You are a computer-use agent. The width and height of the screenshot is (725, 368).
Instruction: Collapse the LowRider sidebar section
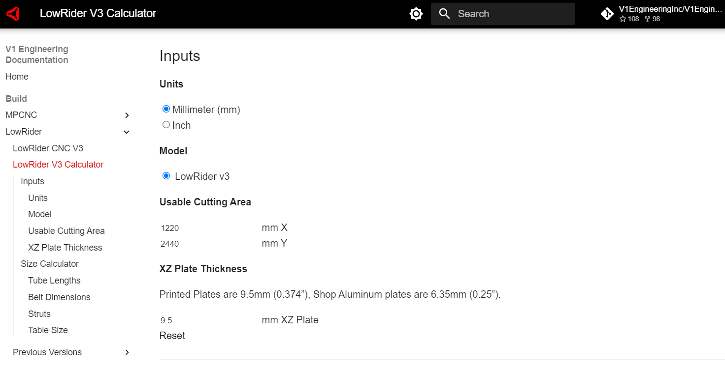click(127, 132)
